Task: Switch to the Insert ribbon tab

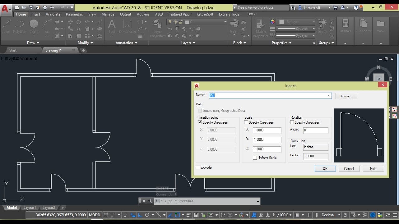Action: coord(36,14)
